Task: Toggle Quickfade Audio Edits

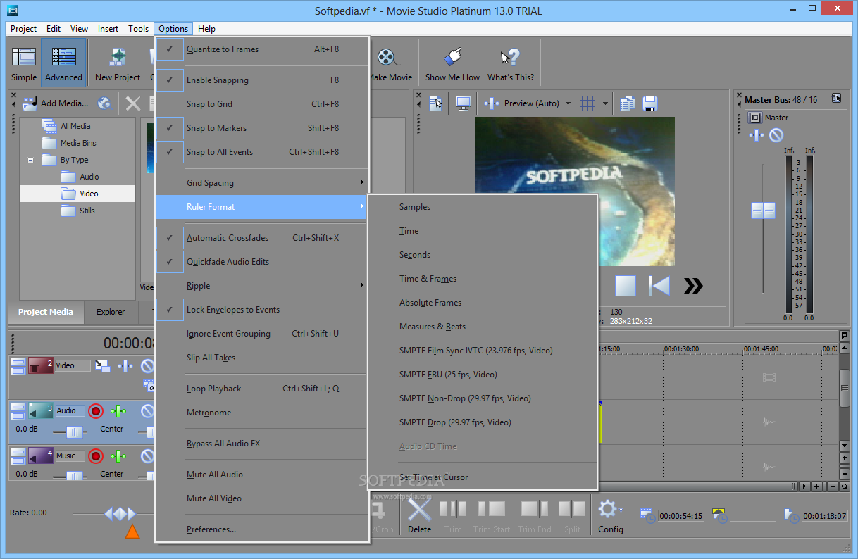Action: (263, 262)
